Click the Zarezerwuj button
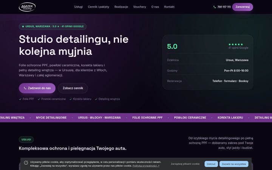Image resolution: width=272 pixels, height=170 pixels. (x=243, y=7)
